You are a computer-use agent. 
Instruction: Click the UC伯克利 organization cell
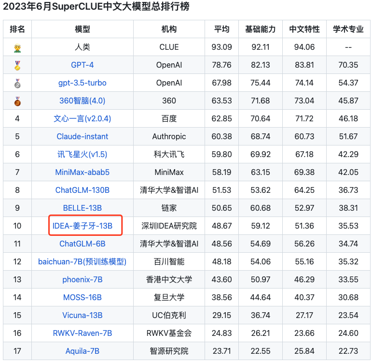(x=169, y=316)
